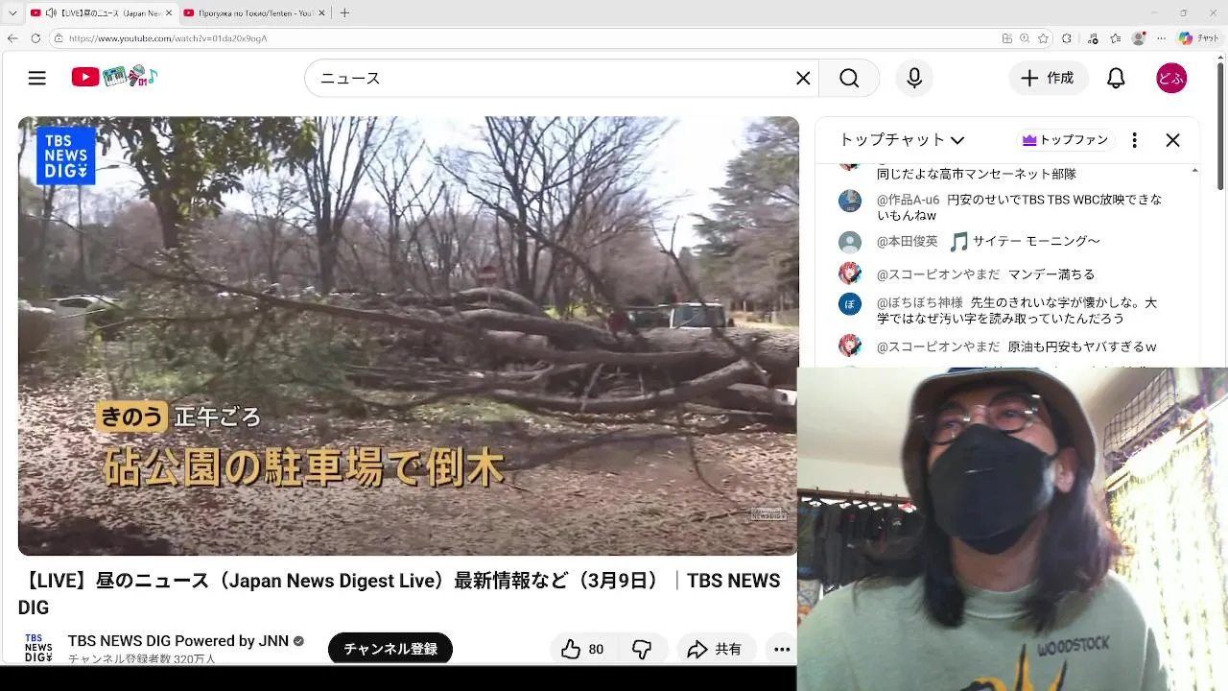Close the Прогулка по Токио tab
Image resolution: width=1228 pixels, height=691 pixels.
click(321, 13)
